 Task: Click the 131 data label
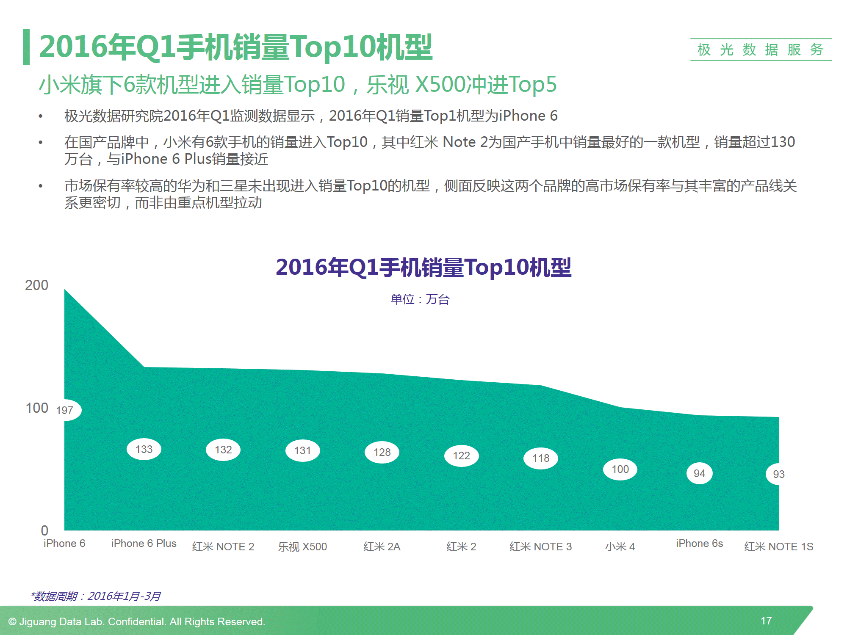coord(302,450)
